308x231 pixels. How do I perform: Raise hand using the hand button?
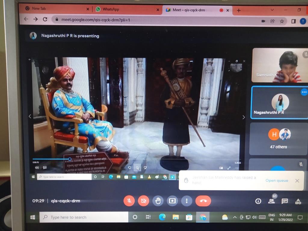[x=158, y=201]
